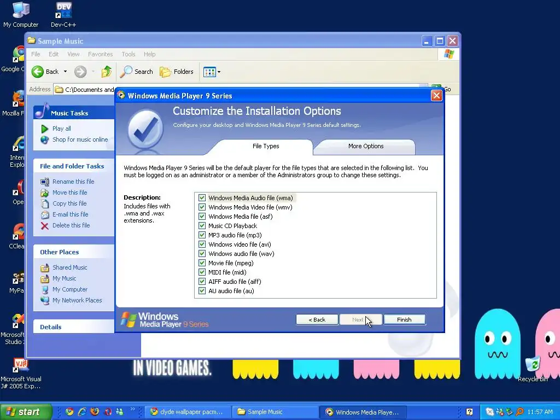Click the Forward arrow icon in Explorer

click(x=80, y=72)
